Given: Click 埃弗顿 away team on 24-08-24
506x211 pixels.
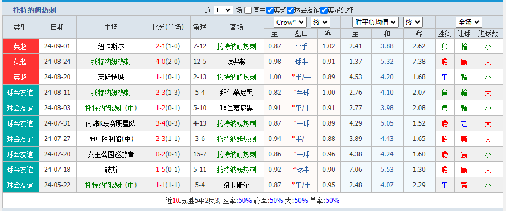Looking at the screenshot, I should point(237,62).
